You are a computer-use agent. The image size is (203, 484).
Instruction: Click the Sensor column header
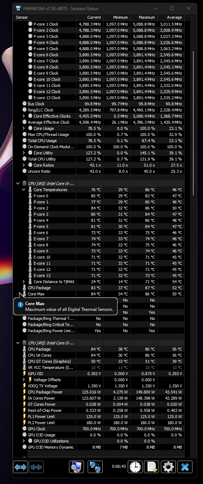pyautogui.click(x=45, y=17)
